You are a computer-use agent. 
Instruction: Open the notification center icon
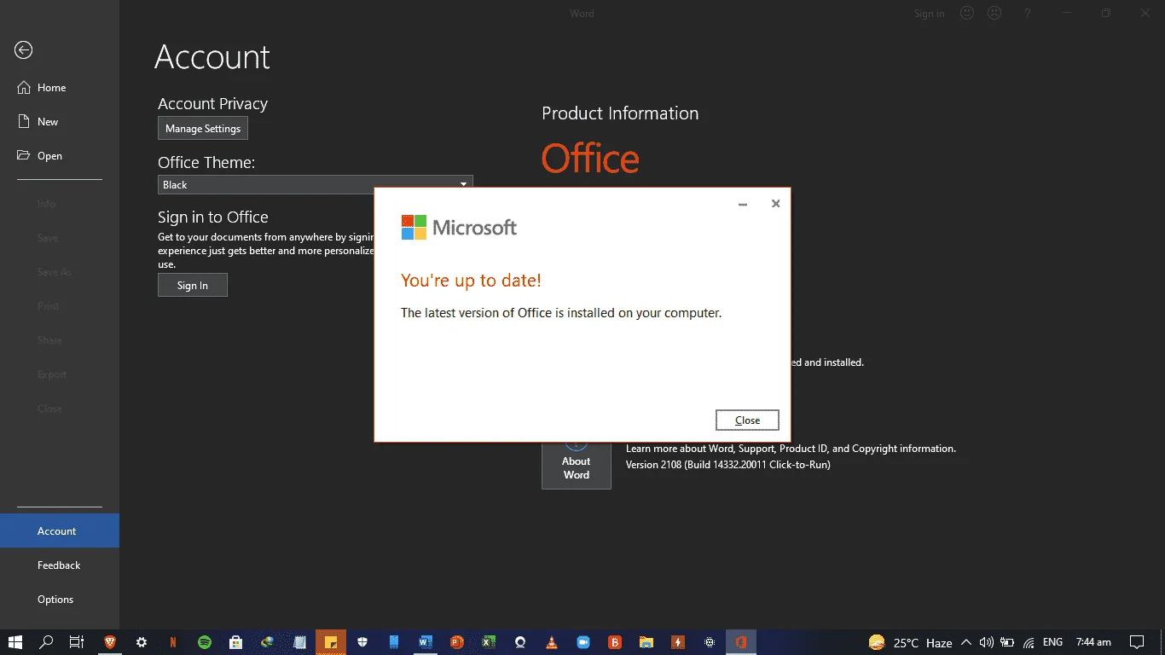click(1137, 642)
